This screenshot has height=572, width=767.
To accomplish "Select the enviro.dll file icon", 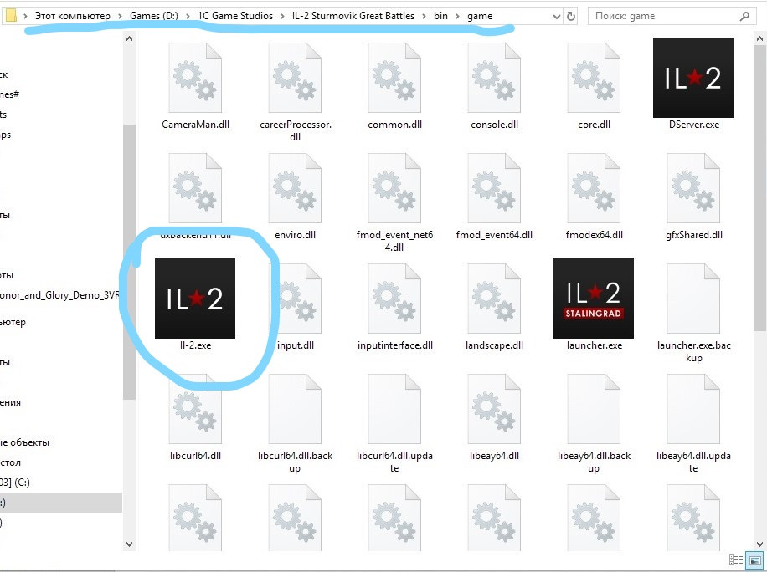I will pos(295,188).
